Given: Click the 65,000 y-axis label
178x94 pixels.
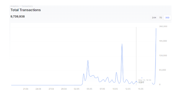Looking at the screenshot, I should [x=162, y=70].
